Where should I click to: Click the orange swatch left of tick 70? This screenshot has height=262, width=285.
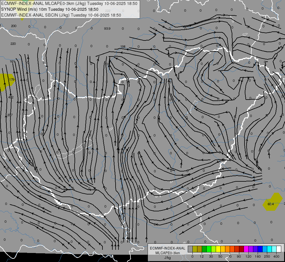(228, 249)
